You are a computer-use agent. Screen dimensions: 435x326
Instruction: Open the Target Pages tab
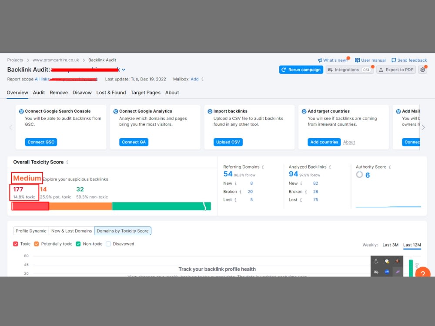146,93
